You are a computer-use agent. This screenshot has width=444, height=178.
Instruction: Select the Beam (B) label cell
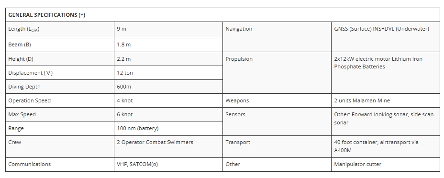point(60,45)
